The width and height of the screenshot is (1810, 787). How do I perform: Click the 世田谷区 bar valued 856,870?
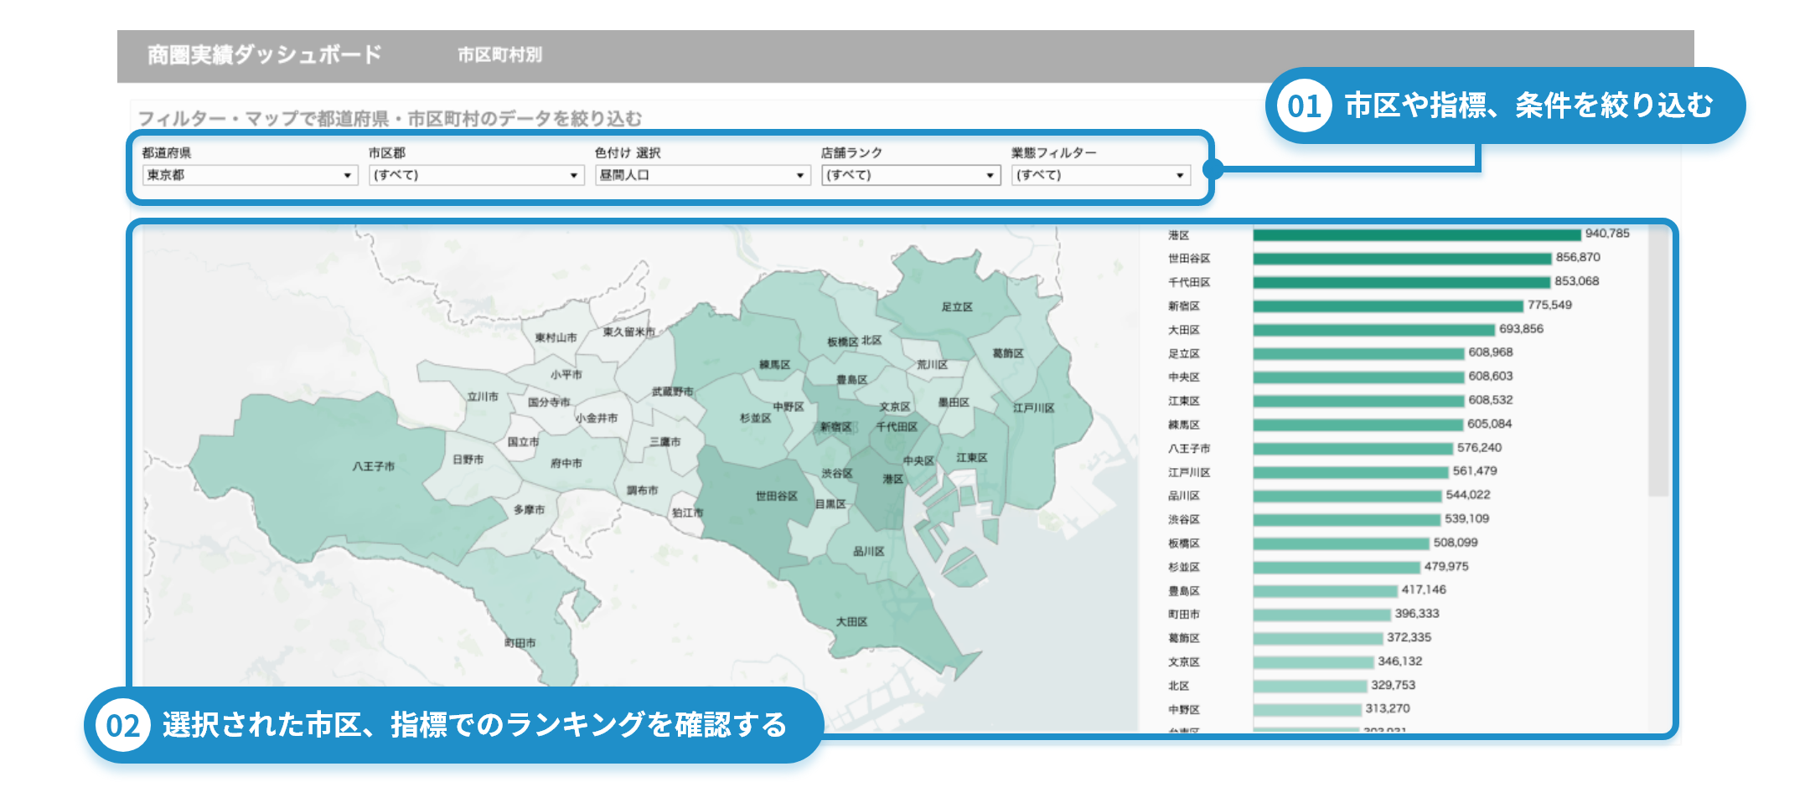tap(1403, 259)
